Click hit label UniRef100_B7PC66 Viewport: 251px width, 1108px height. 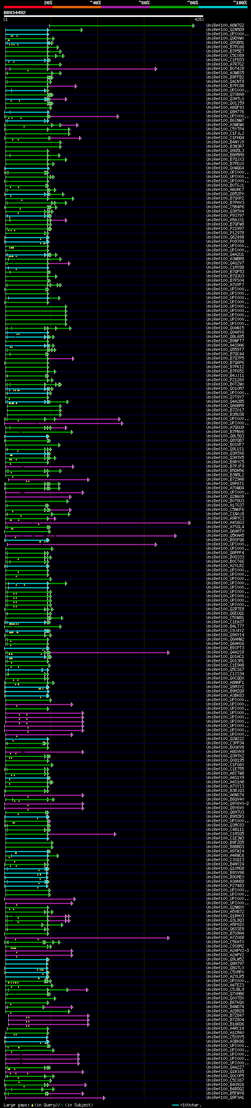tap(225, 47)
